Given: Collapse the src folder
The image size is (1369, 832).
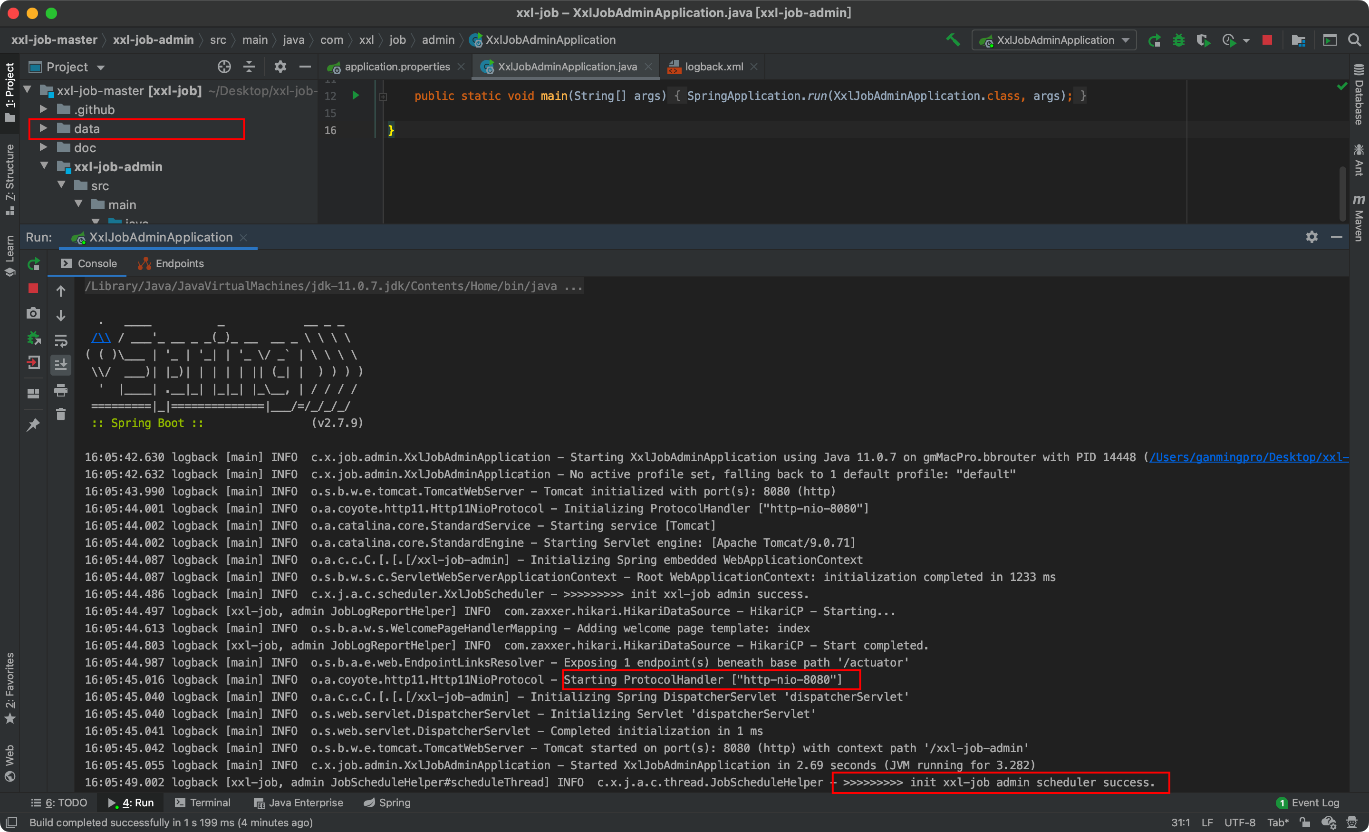Looking at the screenshot, I should pyautogui.click(x=62, y=184).
